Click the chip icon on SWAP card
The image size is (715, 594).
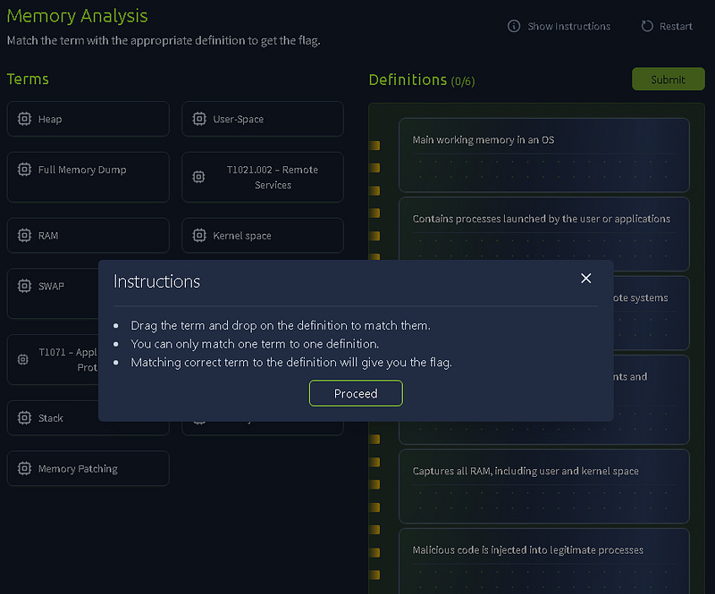[x=24, y=286]
